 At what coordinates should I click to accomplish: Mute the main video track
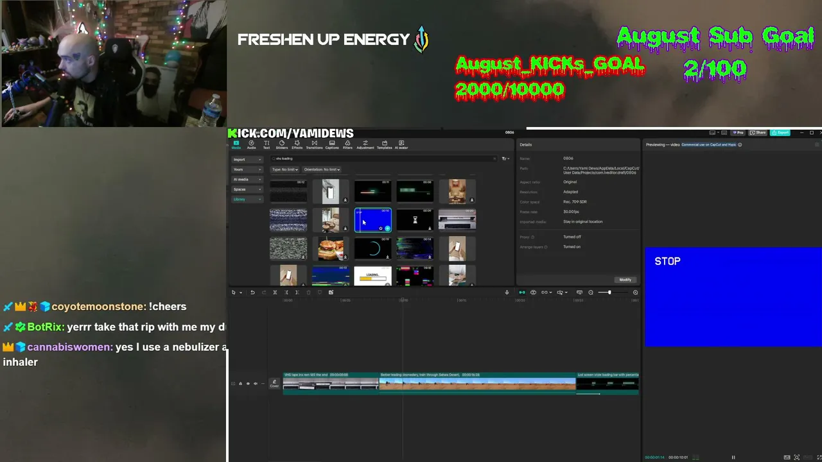[x=255, y=384]
